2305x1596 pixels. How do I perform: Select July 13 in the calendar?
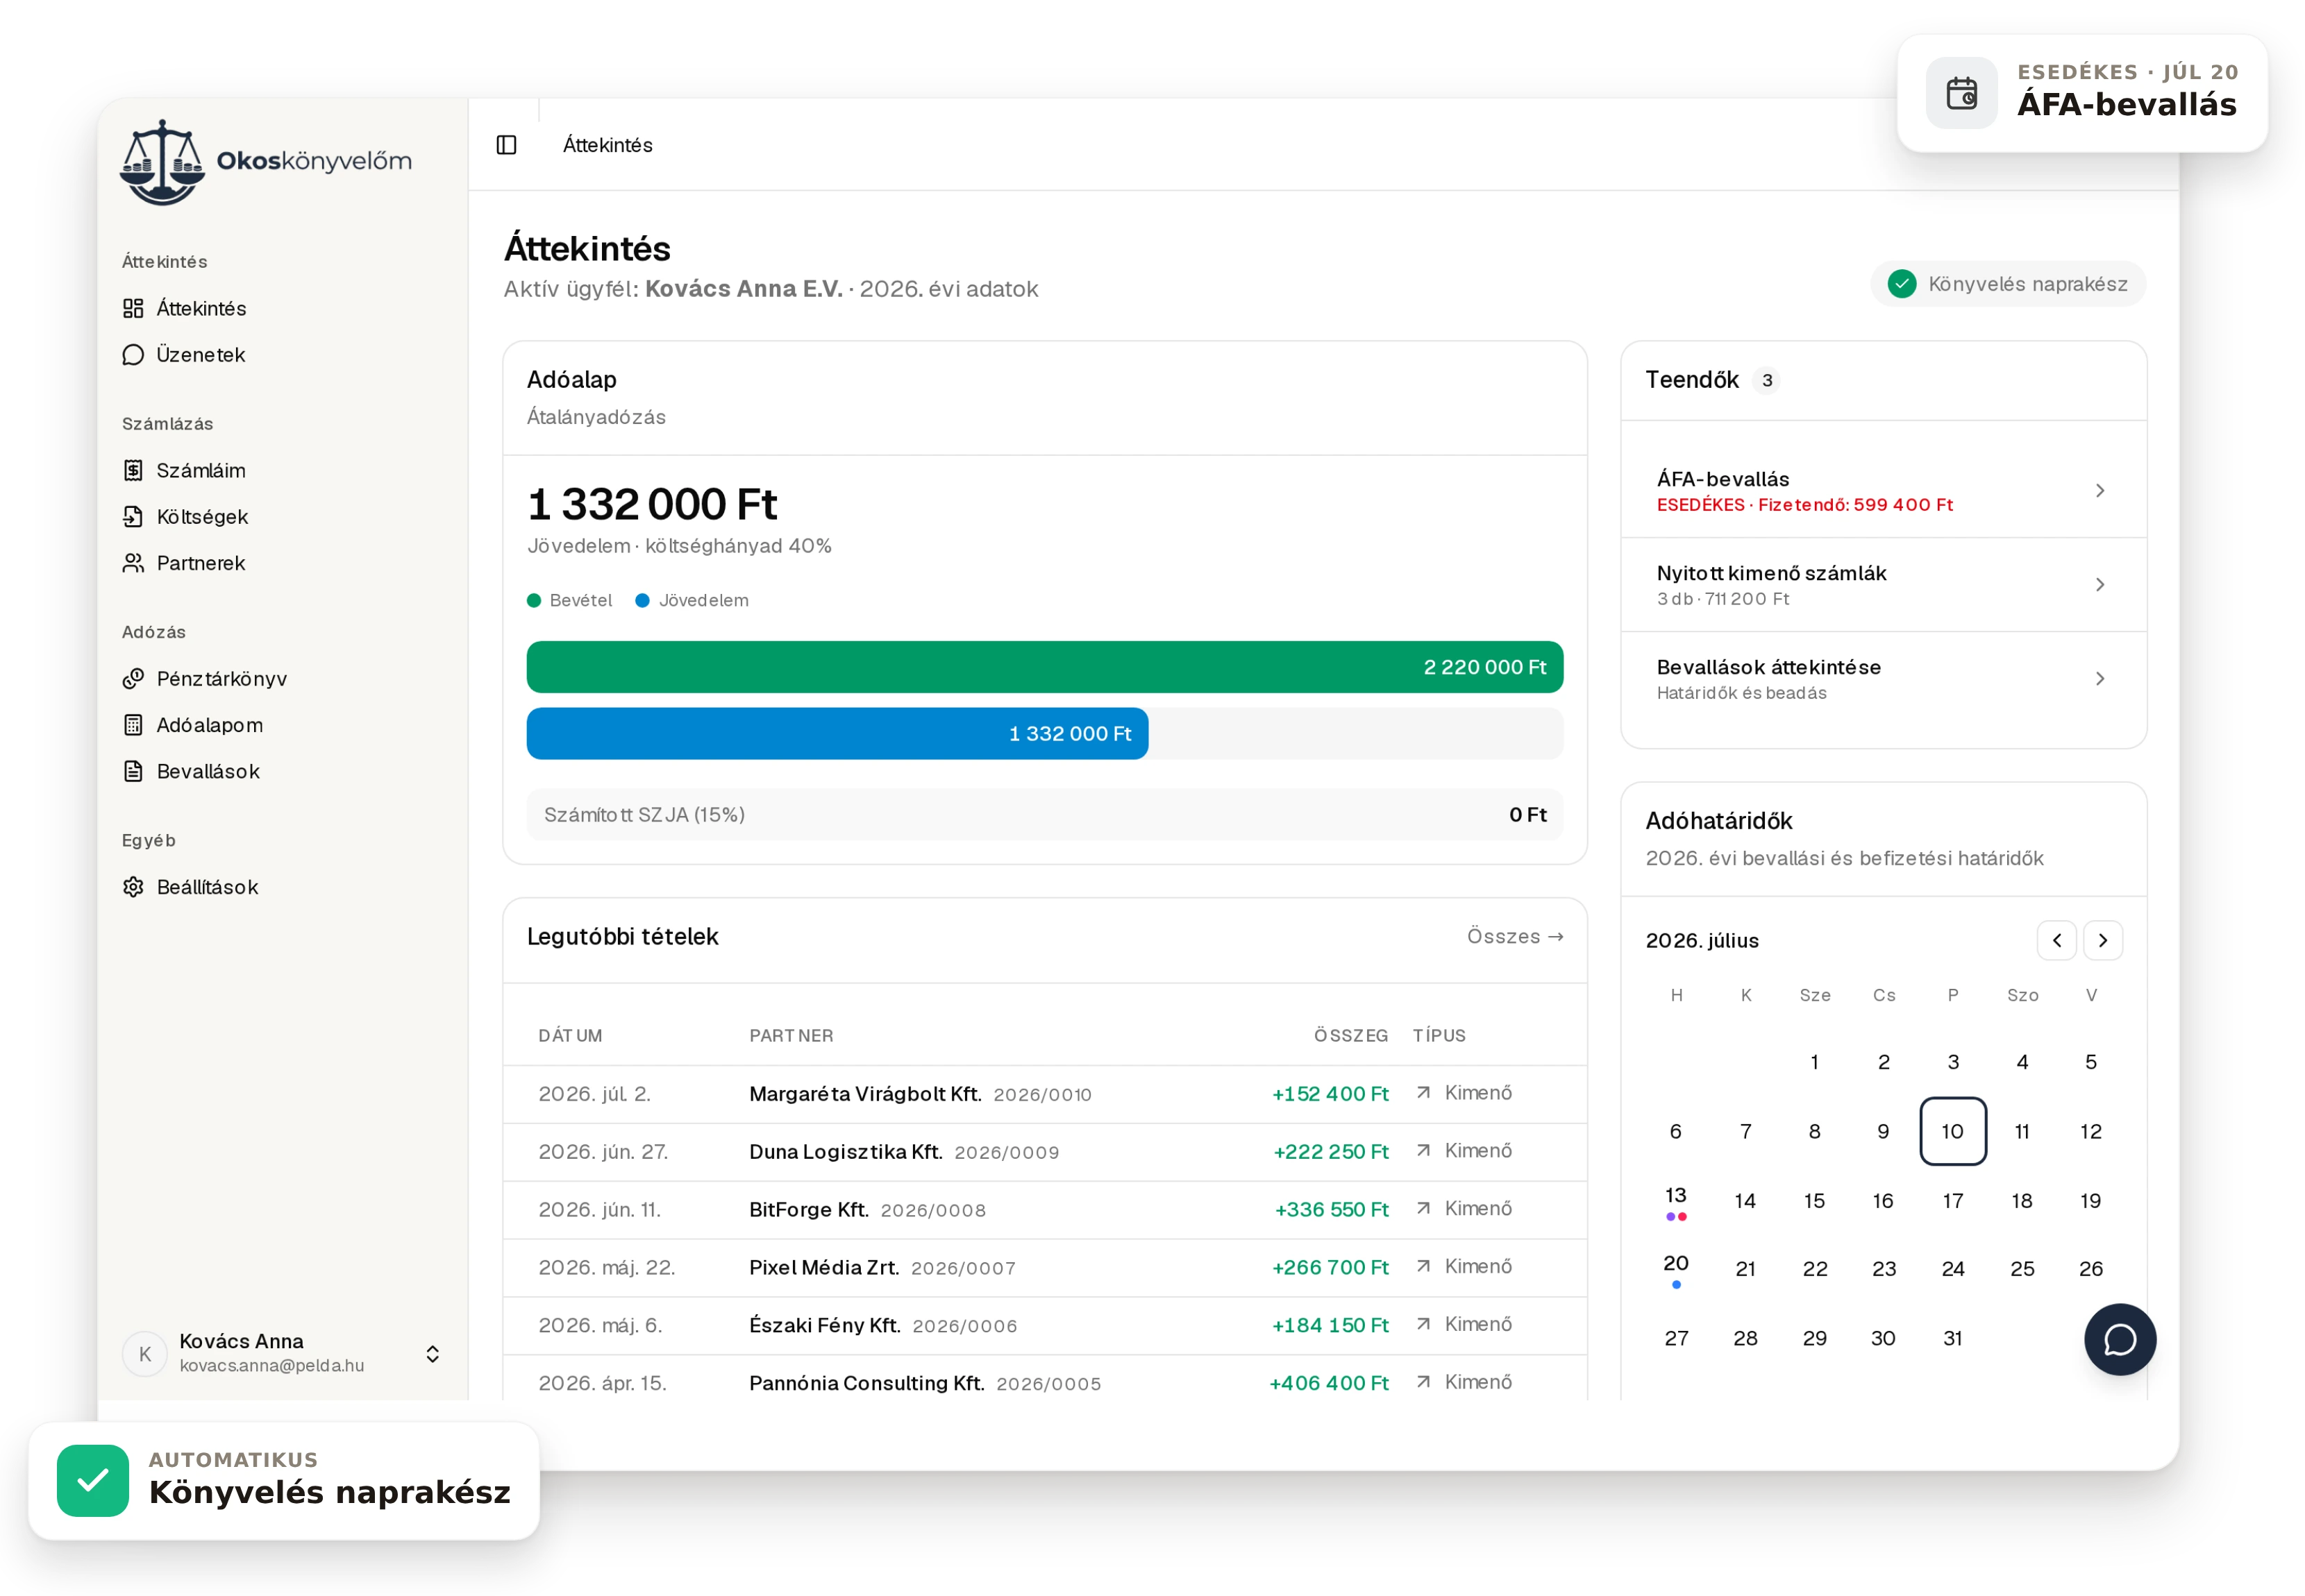1676,1200
